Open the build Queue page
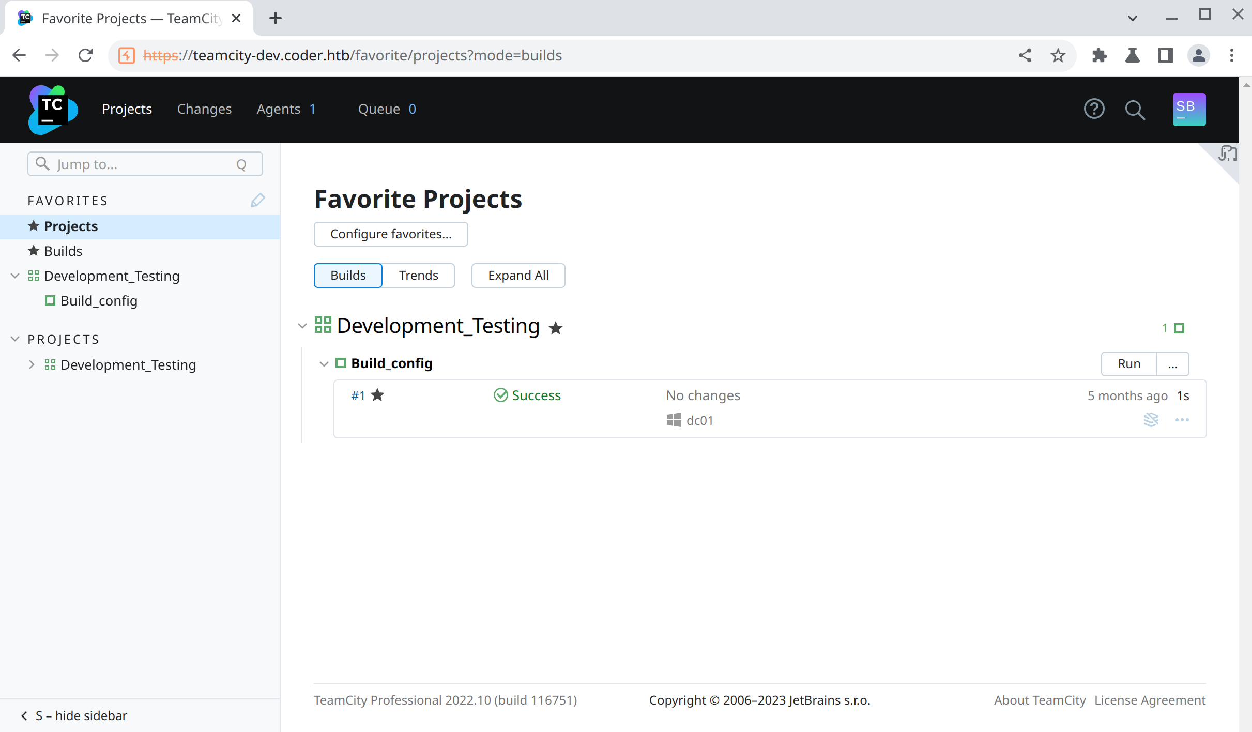This screenshot has width=1252, height=732. (x=387, y=109)
